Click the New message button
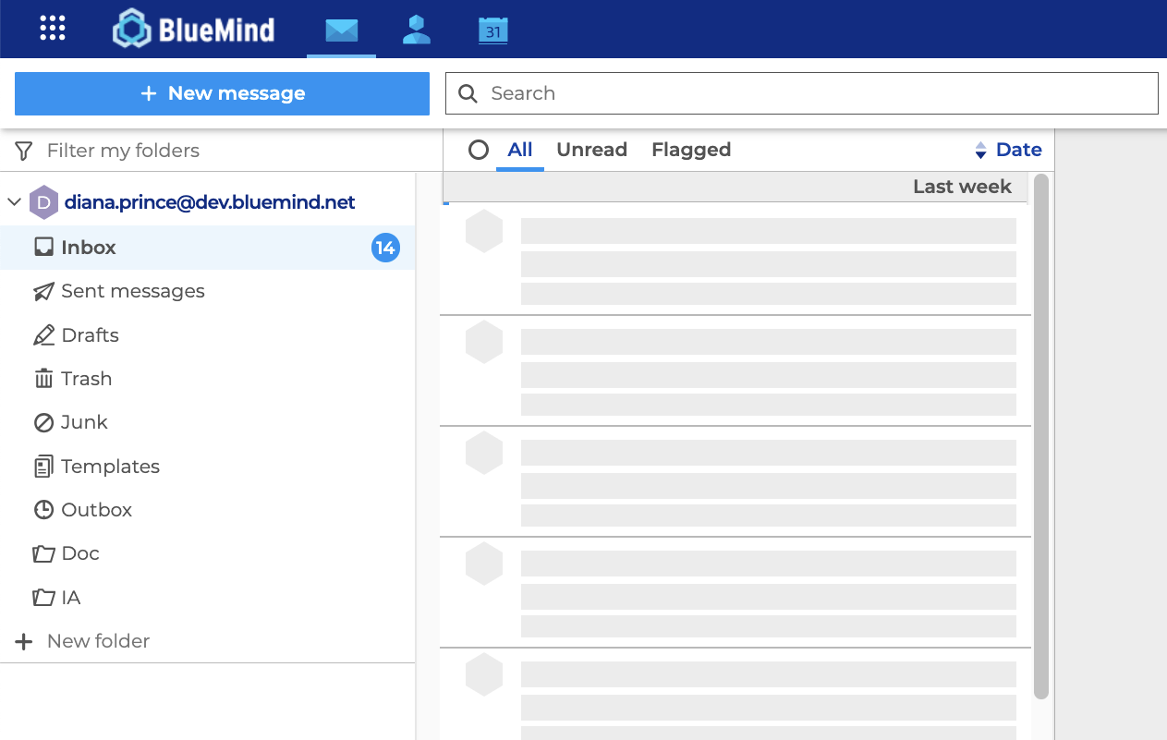This screenshot has height=740, width=1167. point(222,93)
